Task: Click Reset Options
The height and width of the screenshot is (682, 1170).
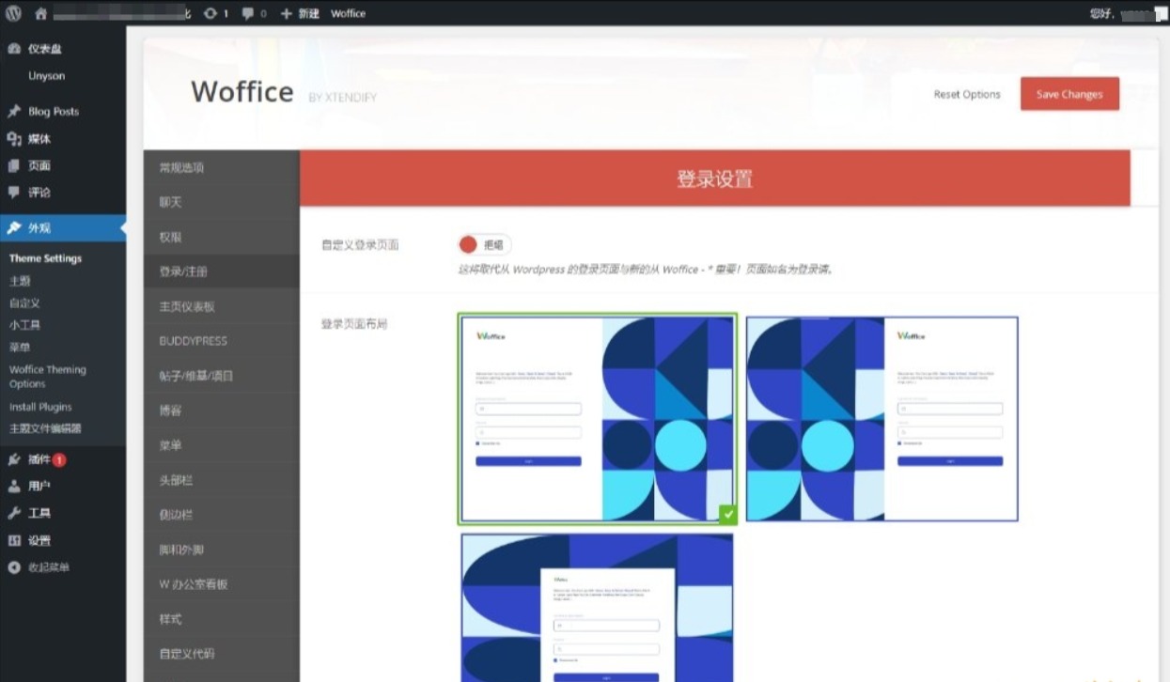Action: click(x=967, y=94)
